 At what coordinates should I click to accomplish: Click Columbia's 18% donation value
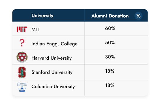click(x=110, y=85)
